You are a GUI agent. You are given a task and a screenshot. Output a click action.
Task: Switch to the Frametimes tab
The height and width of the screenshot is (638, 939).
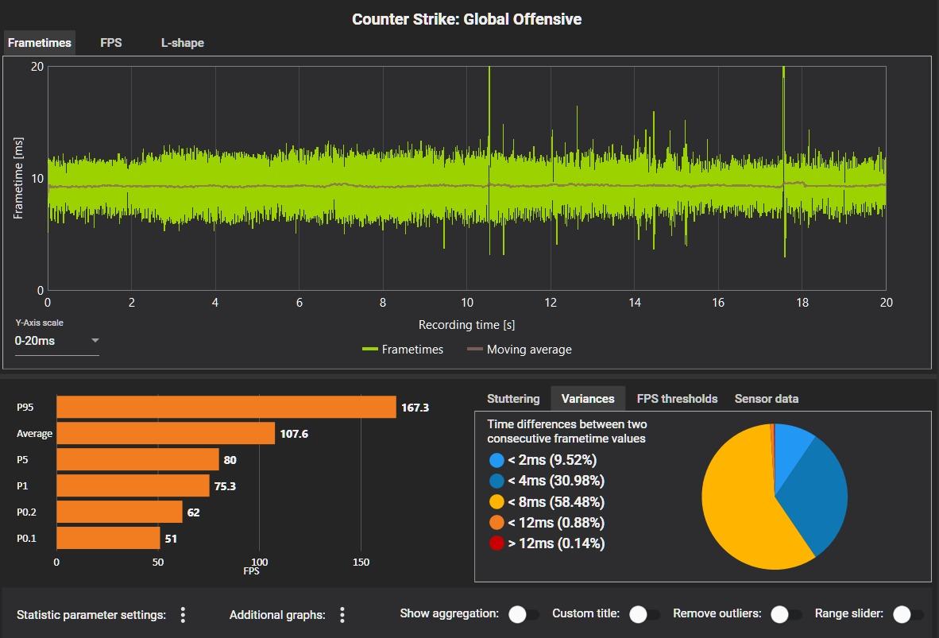click(40, 43)
